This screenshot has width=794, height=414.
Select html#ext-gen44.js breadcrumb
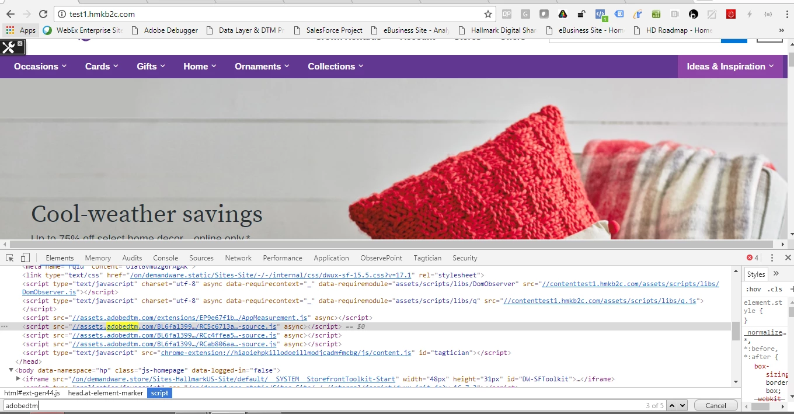tap(32, 393)
